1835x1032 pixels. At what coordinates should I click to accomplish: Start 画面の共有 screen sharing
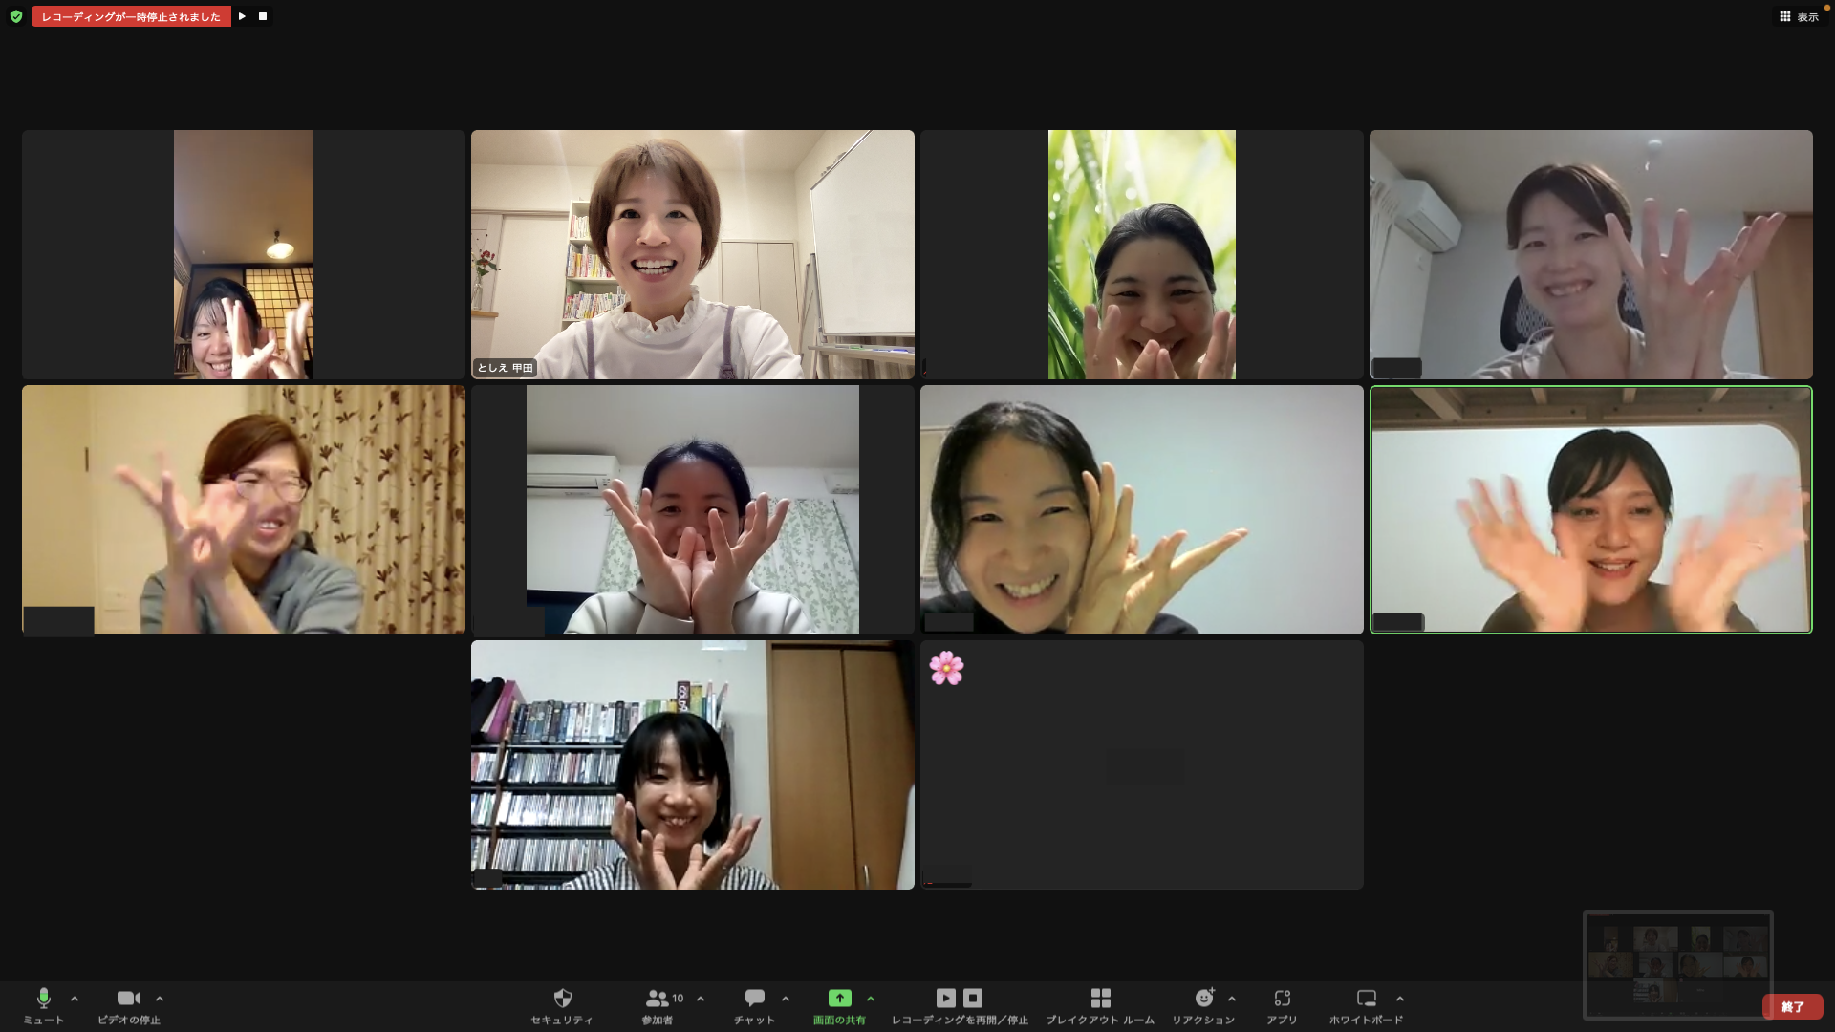point(839,1005)
